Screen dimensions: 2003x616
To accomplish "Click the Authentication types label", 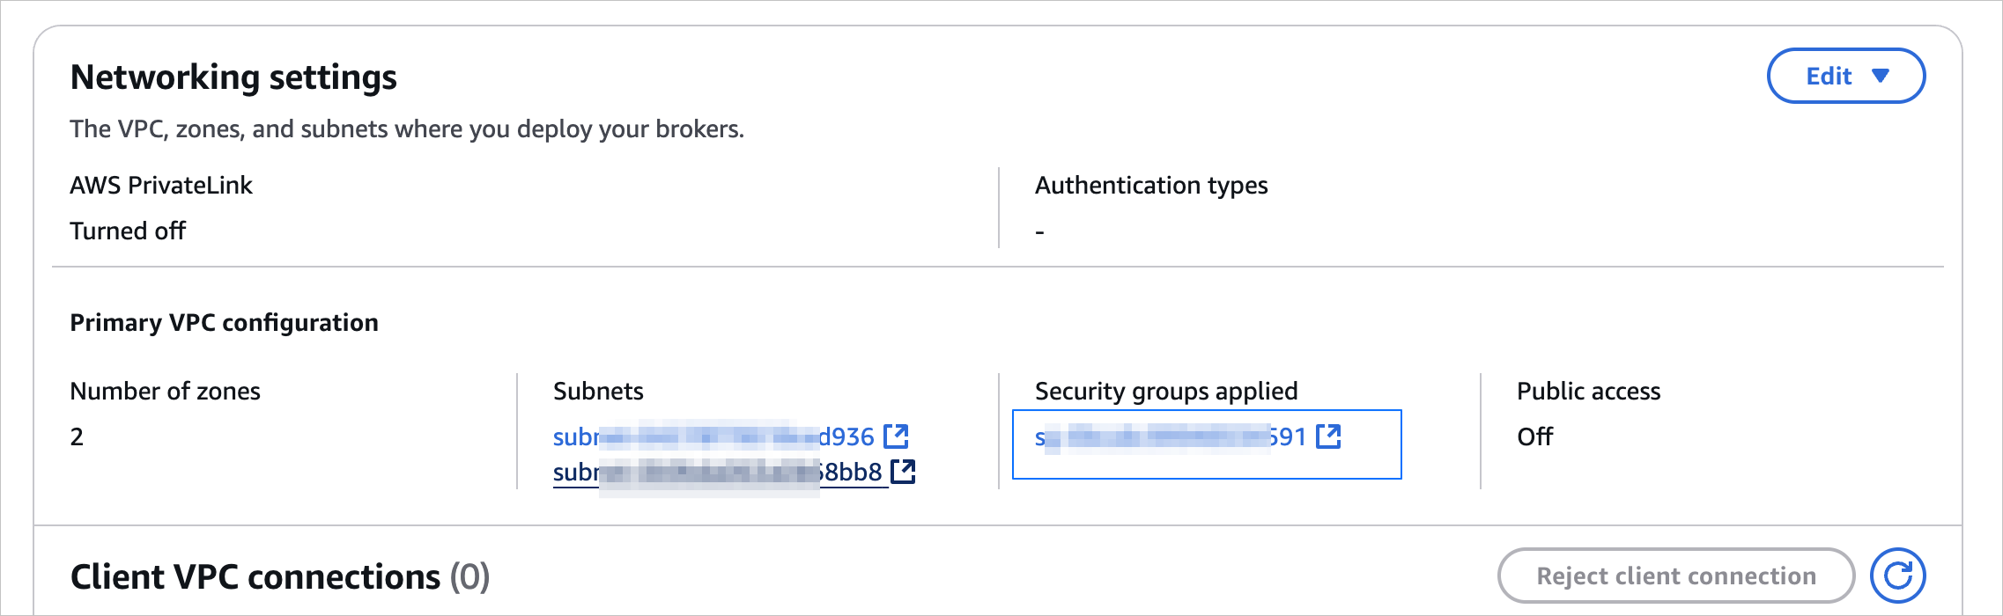I will pos(1151,186).
